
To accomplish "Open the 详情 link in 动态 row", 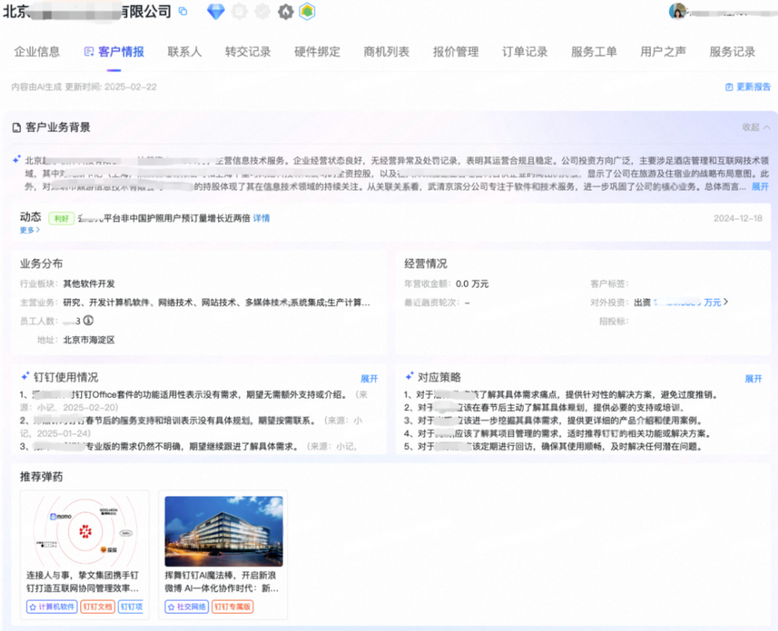I will click(261, 218).
